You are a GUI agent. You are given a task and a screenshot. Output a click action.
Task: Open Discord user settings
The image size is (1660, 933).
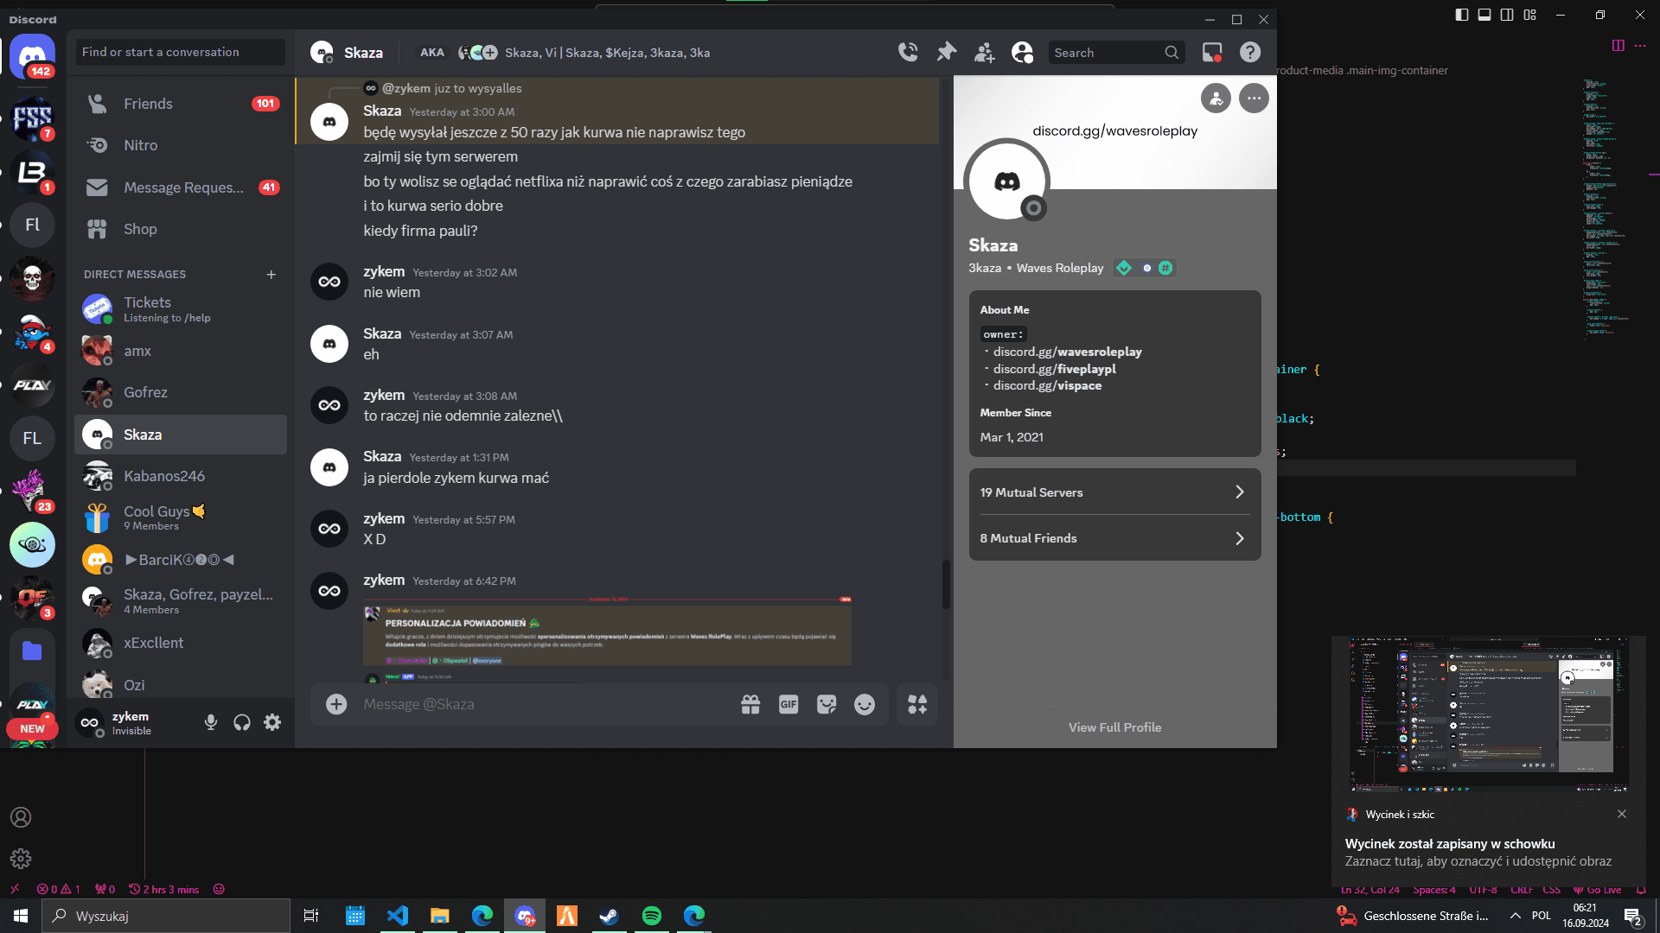tap(272, 722)
